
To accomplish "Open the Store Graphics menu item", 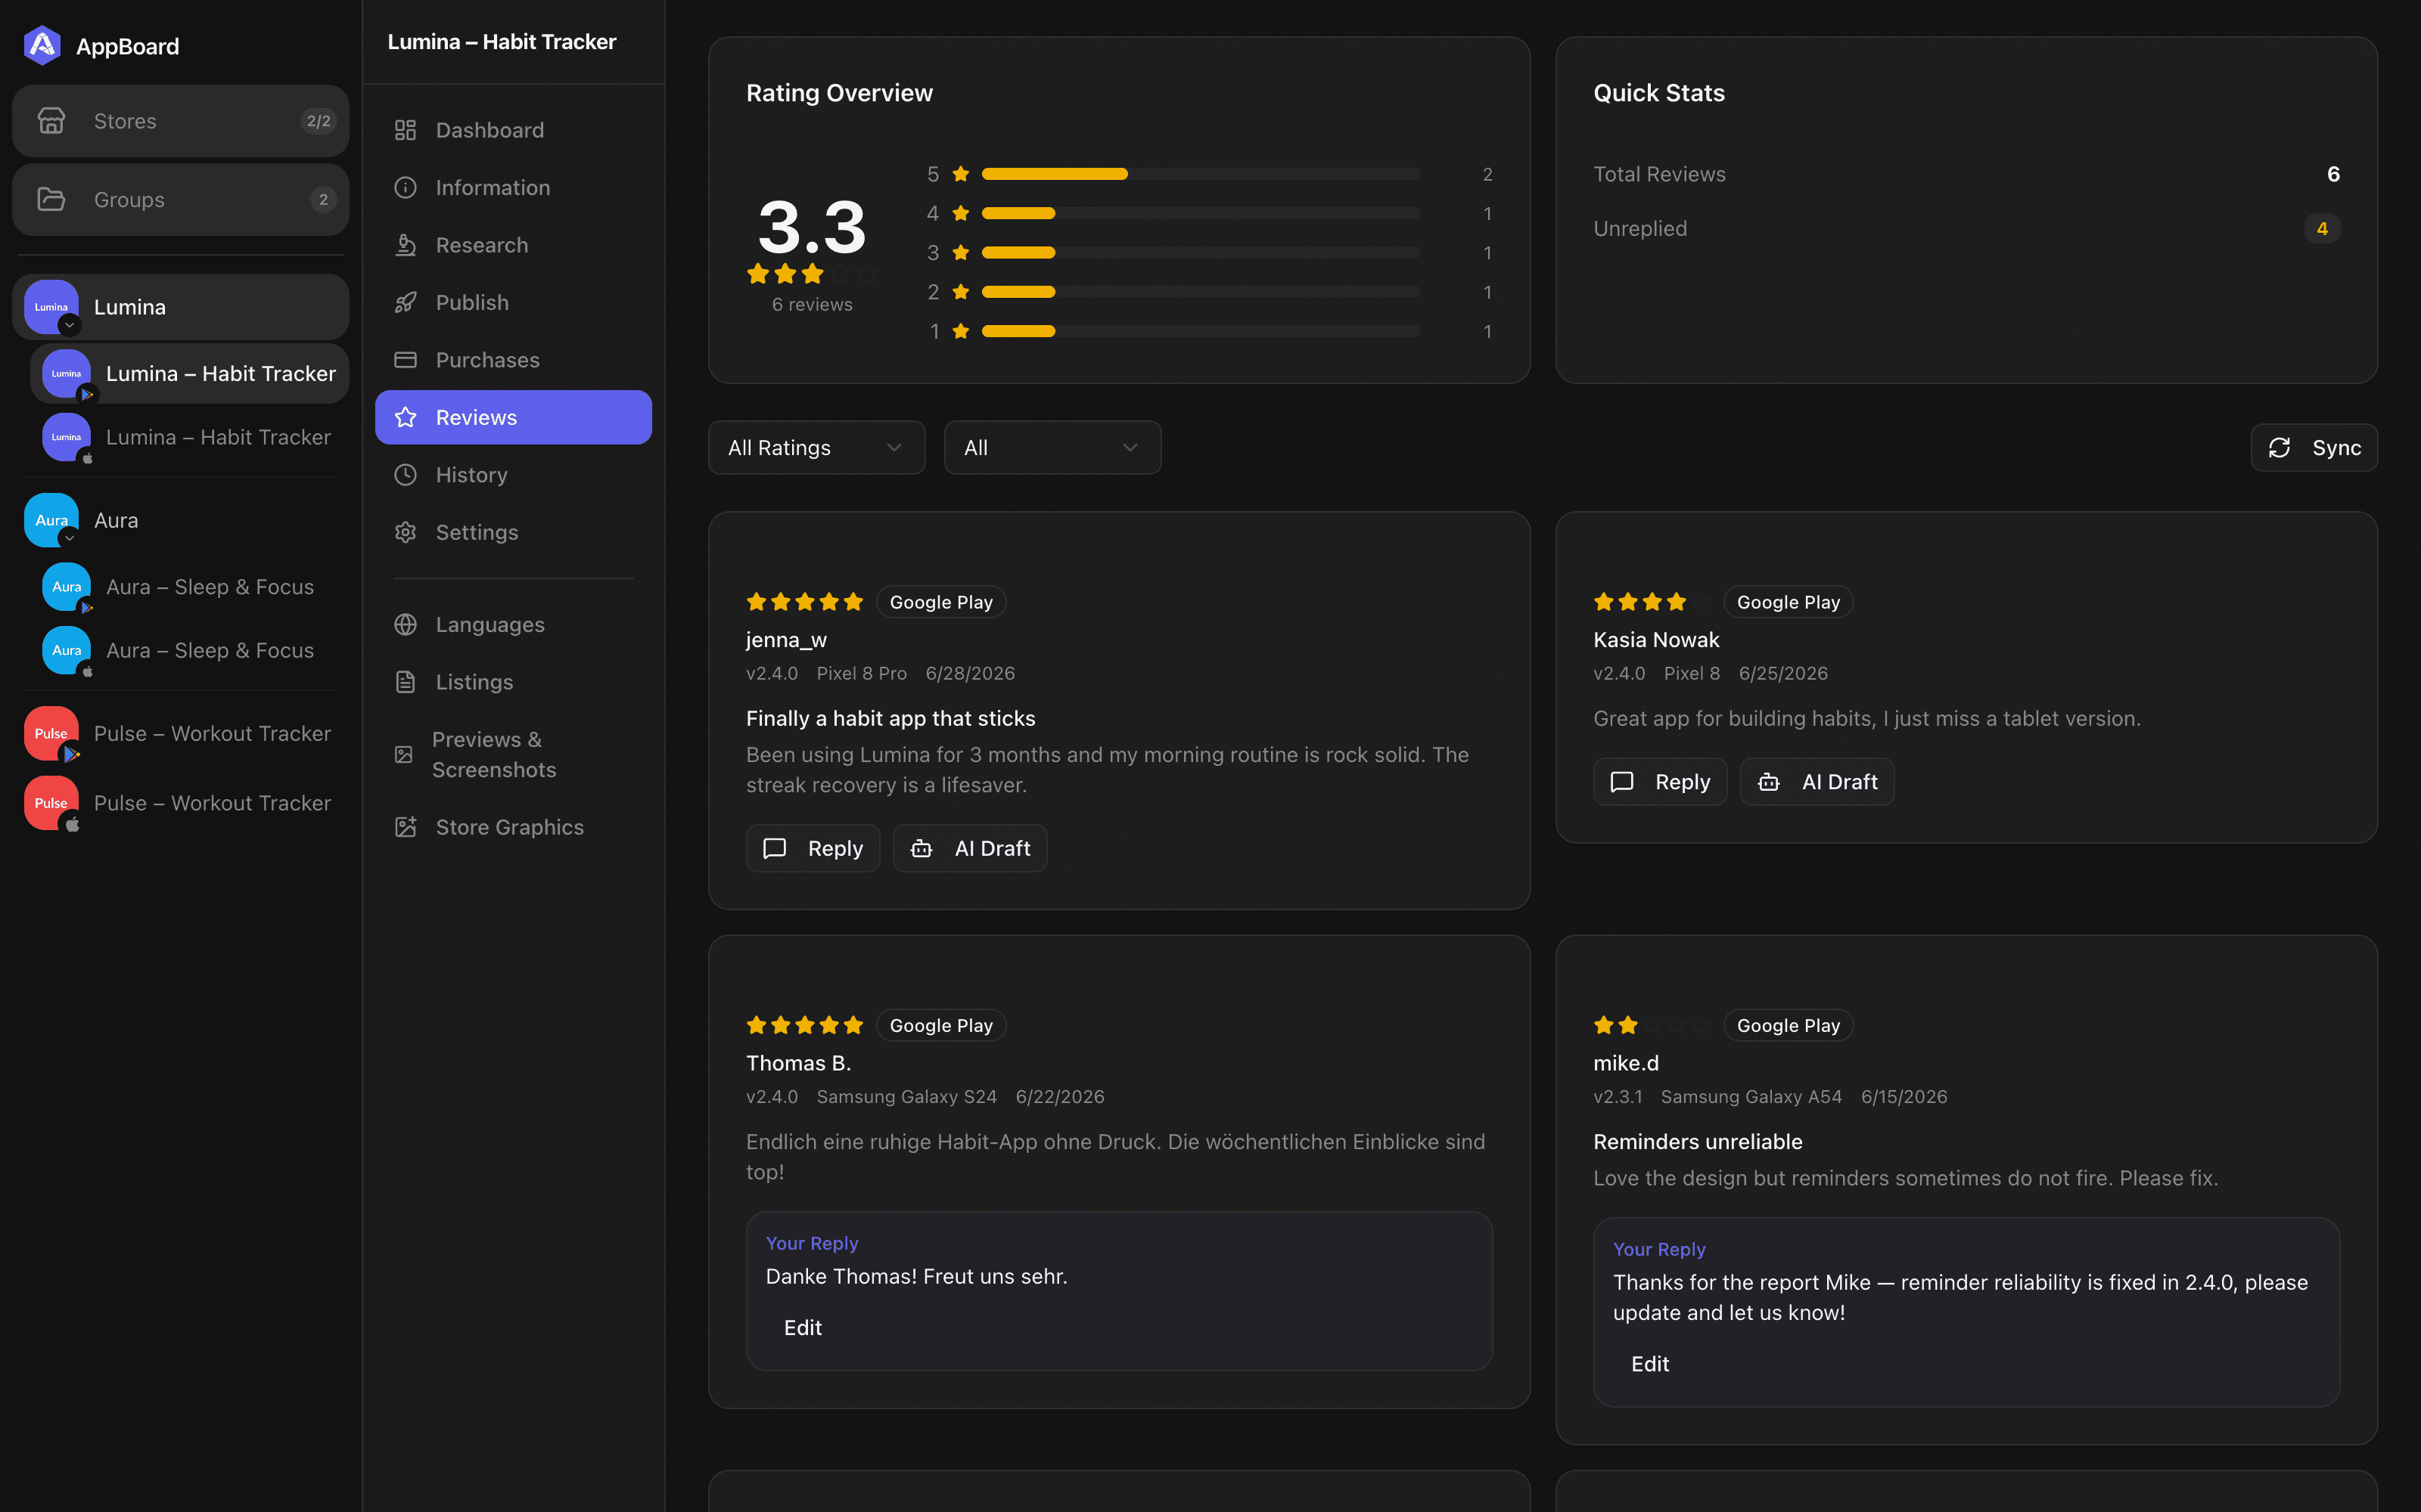I will click(513, 827).
